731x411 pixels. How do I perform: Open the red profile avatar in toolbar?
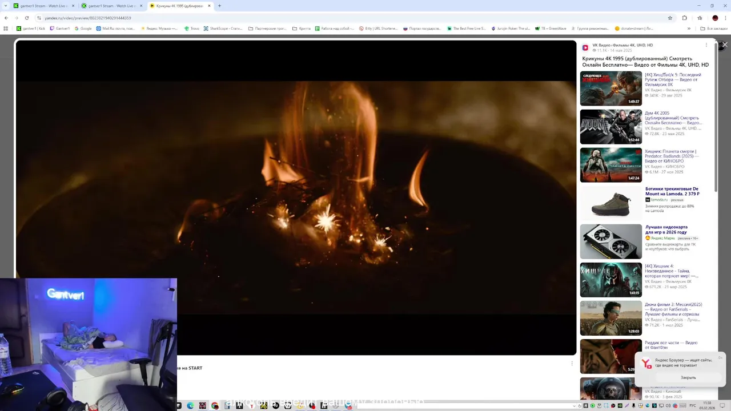pos(715,18)
